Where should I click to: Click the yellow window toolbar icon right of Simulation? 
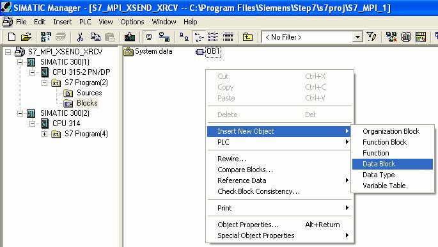point(421,37)
